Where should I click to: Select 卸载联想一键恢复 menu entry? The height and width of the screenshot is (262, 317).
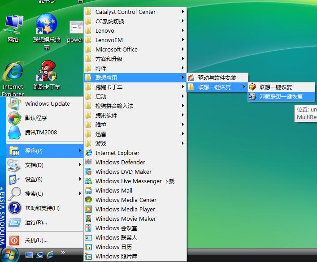click(281, 96)
